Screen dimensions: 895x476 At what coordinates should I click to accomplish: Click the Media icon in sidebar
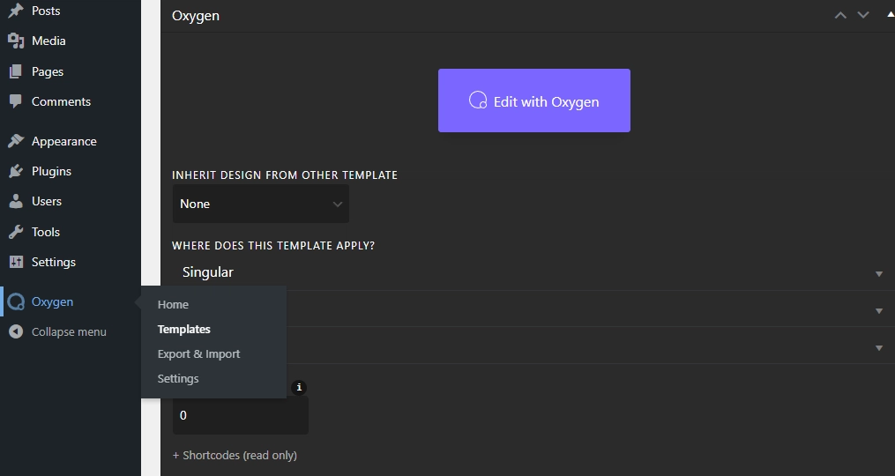(16, 41)
